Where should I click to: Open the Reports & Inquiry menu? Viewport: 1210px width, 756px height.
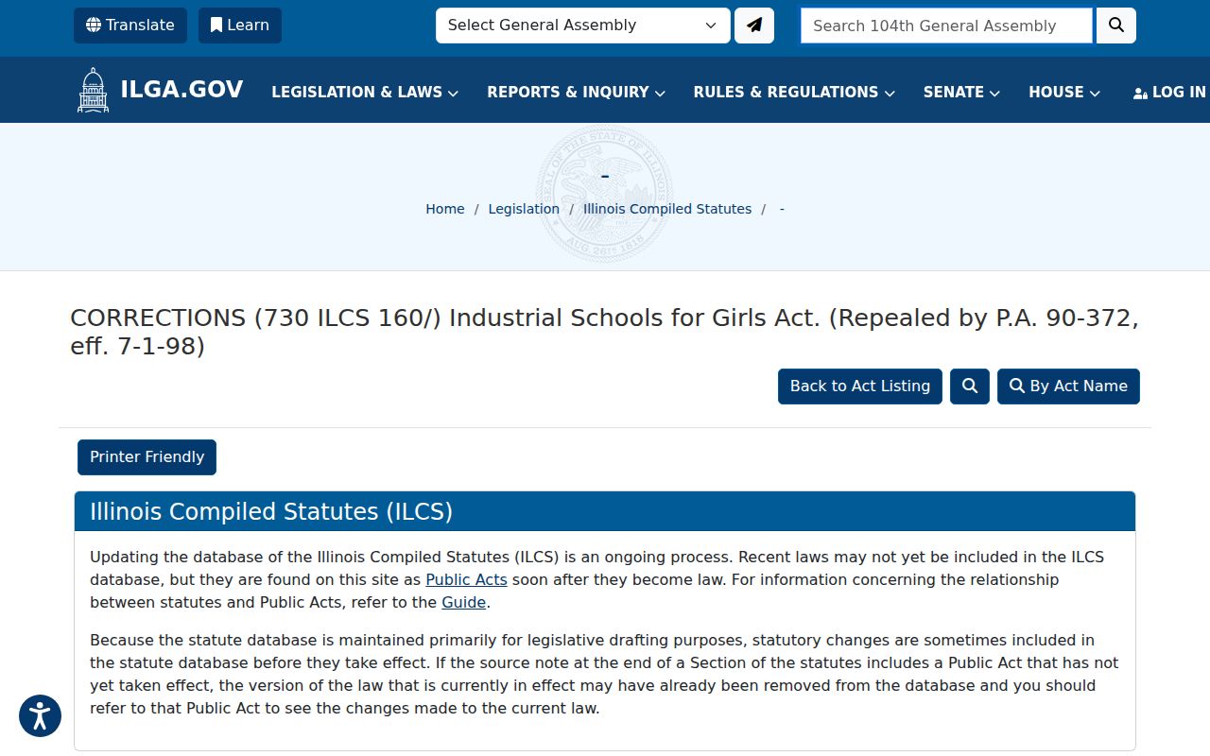click(576, 92)
